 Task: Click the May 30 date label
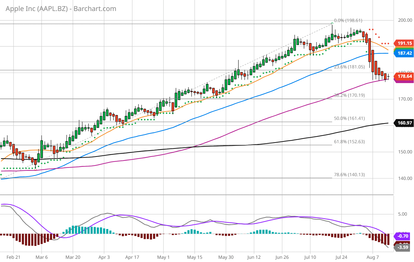pos(226,257)
